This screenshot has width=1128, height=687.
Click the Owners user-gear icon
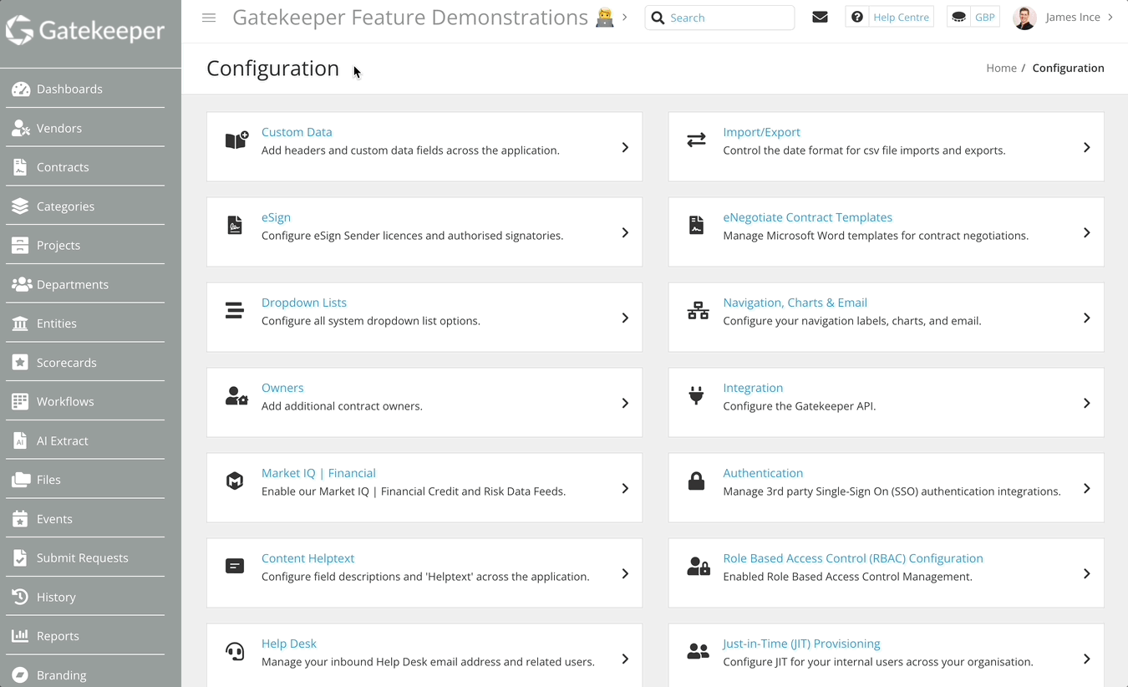[x=236, y=395]
